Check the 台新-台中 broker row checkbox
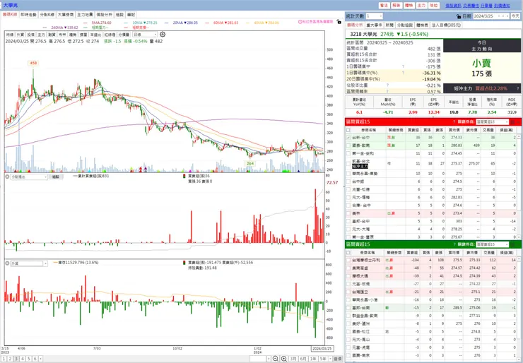523x363 pixels. coord(348,137)
